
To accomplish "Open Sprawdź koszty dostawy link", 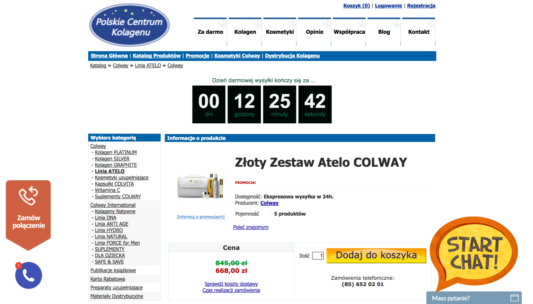I will [231, 284].
